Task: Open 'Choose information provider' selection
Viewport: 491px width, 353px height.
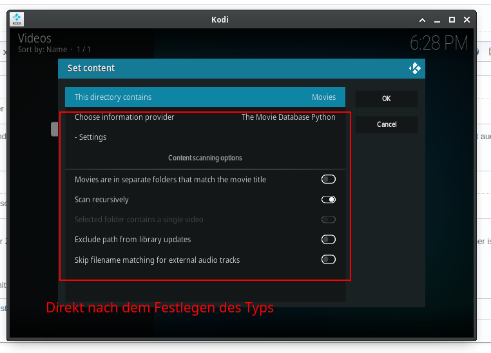Action: pos(205,117)
